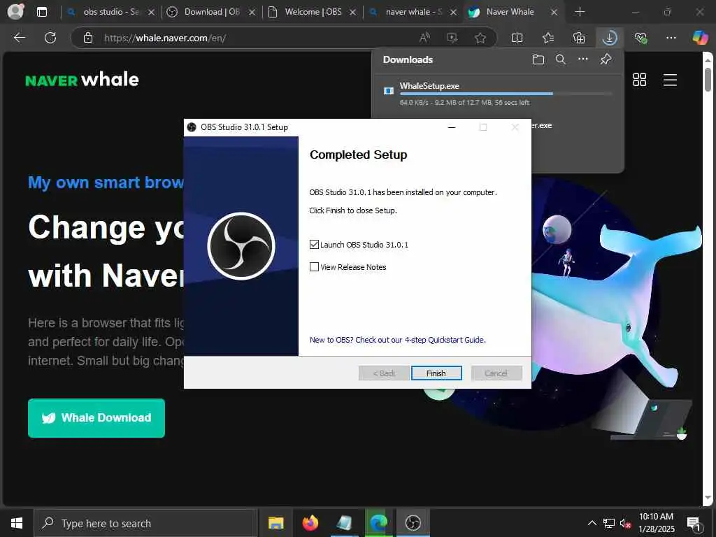Open Downloads folder icon in panel
Viewport: 716px width, 537px height.
tap(538, 59)
